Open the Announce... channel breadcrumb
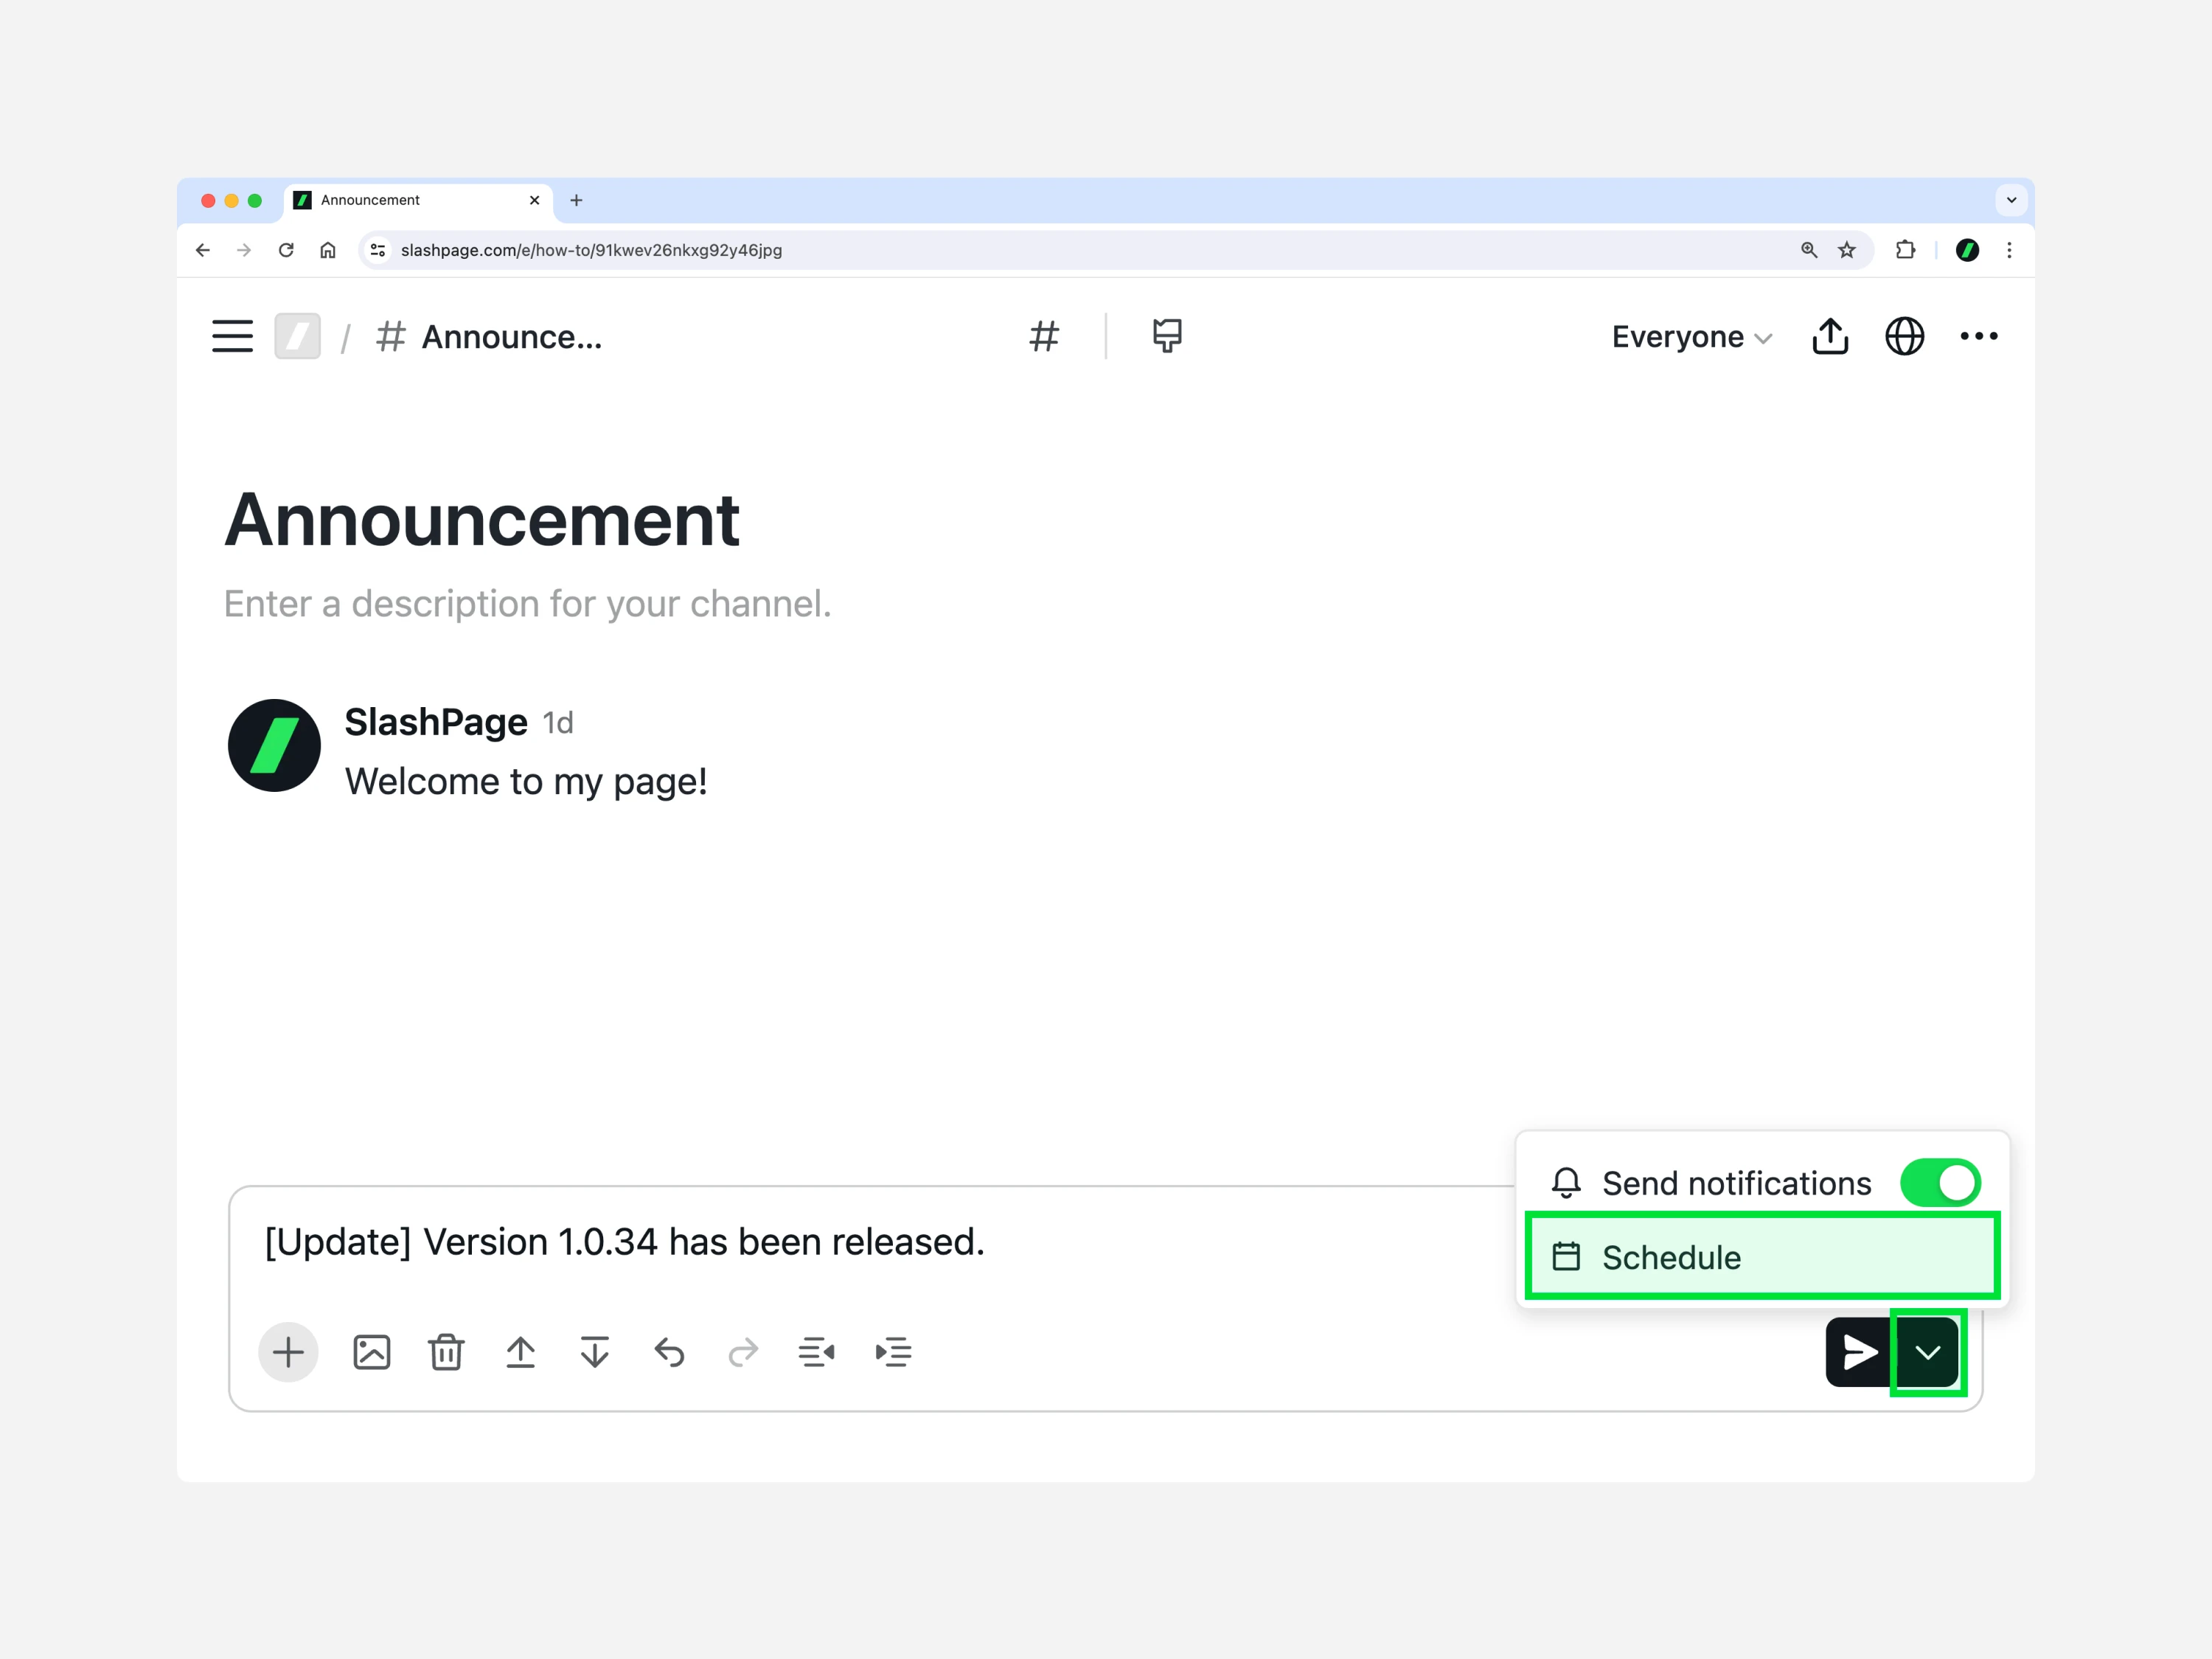This screenshot has width=2212, height=1659. (x=489, y=337)
